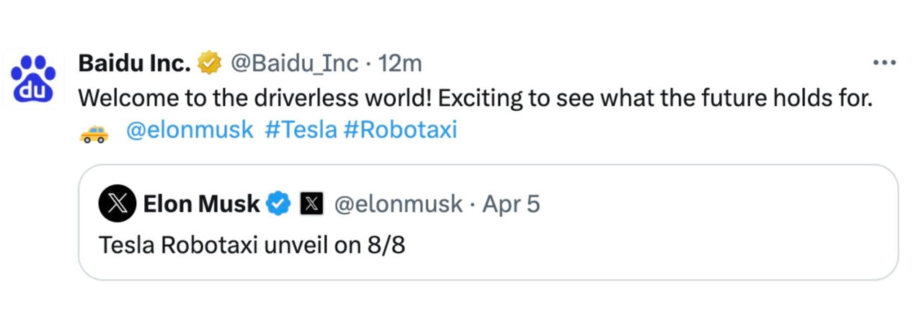Image resolution: width=916 pixels, height=334 pixels.
Task: Click the yellow taxi emoji
Action: tap(93, 133)
